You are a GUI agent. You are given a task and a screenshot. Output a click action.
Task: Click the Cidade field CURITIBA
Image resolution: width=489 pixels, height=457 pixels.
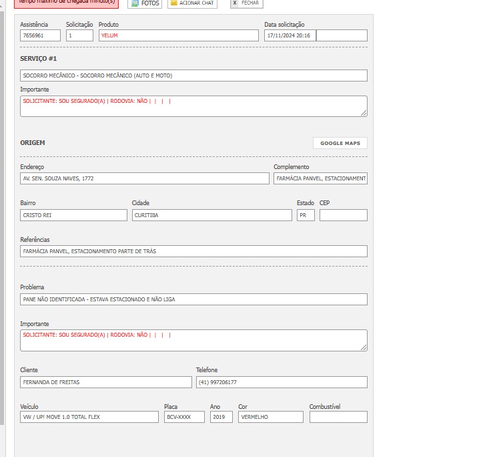tap(212, 215)
